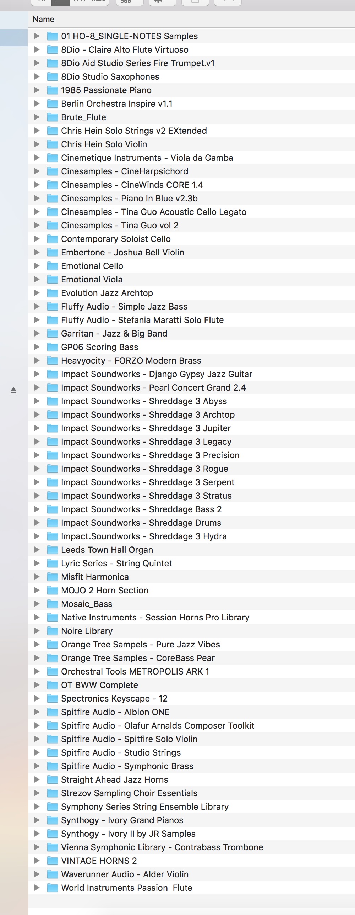Click the GP06 Scoring Bass folder icon
The width and height of the screenshot is (355, 915).
coord(53,347)
